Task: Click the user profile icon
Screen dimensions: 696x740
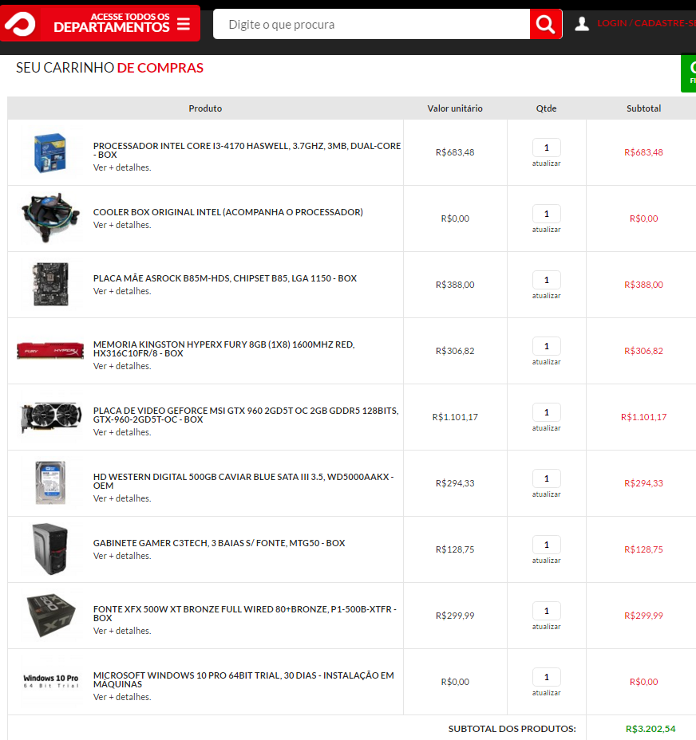Action: 582,24
